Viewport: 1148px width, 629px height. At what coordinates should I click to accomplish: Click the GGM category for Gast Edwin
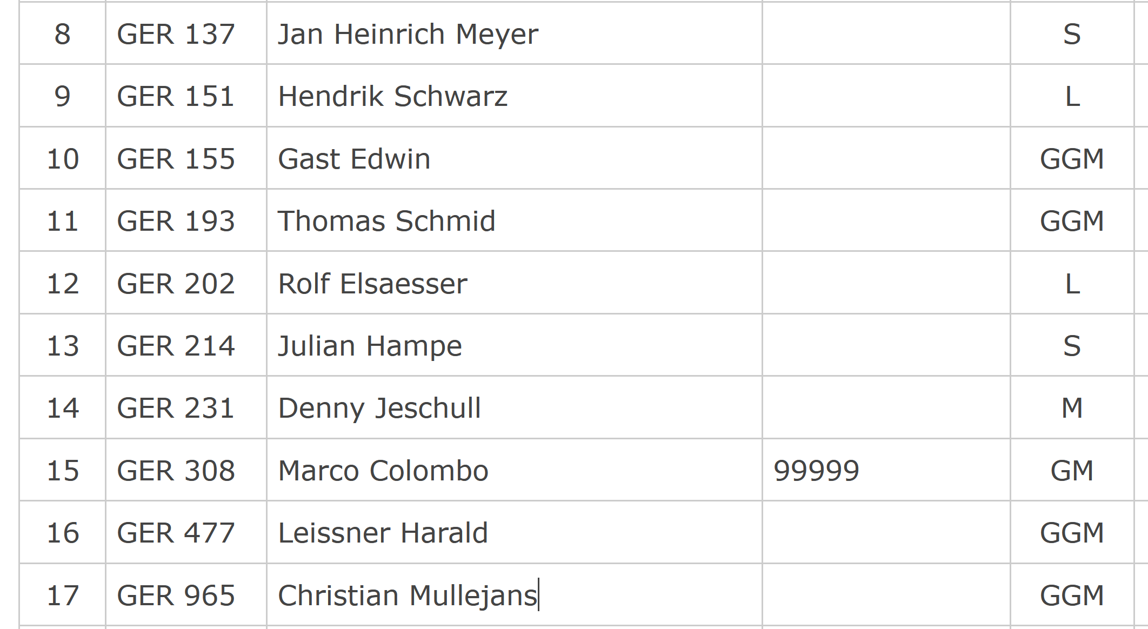click(x=1072, y=159)
